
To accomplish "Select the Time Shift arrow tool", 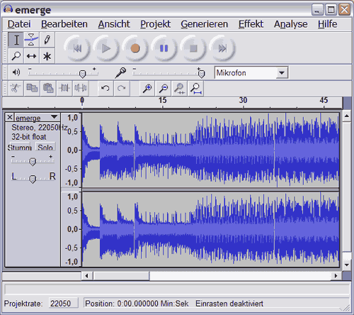I will point(31,56).
